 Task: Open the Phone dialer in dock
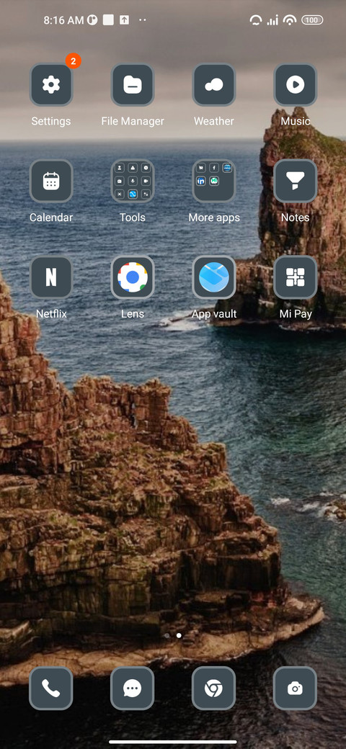click(x=51, y=689)
